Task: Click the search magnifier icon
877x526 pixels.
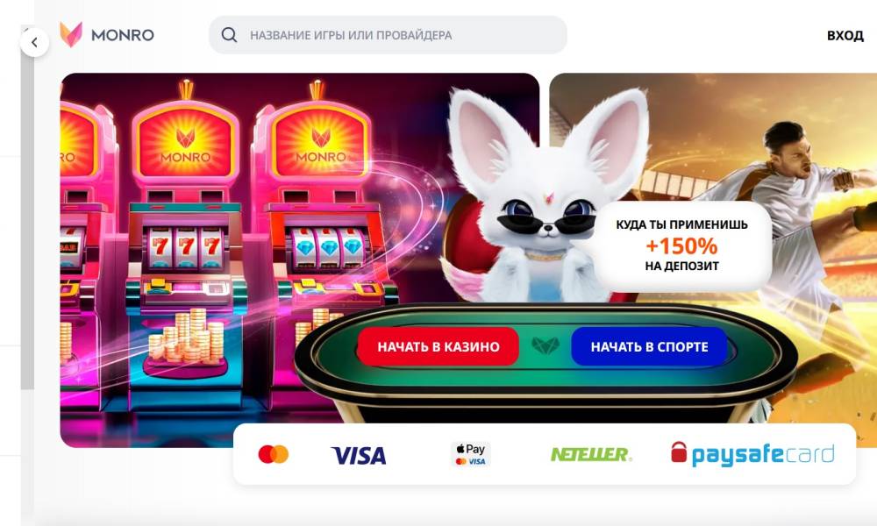Action: tap(229, 35)
